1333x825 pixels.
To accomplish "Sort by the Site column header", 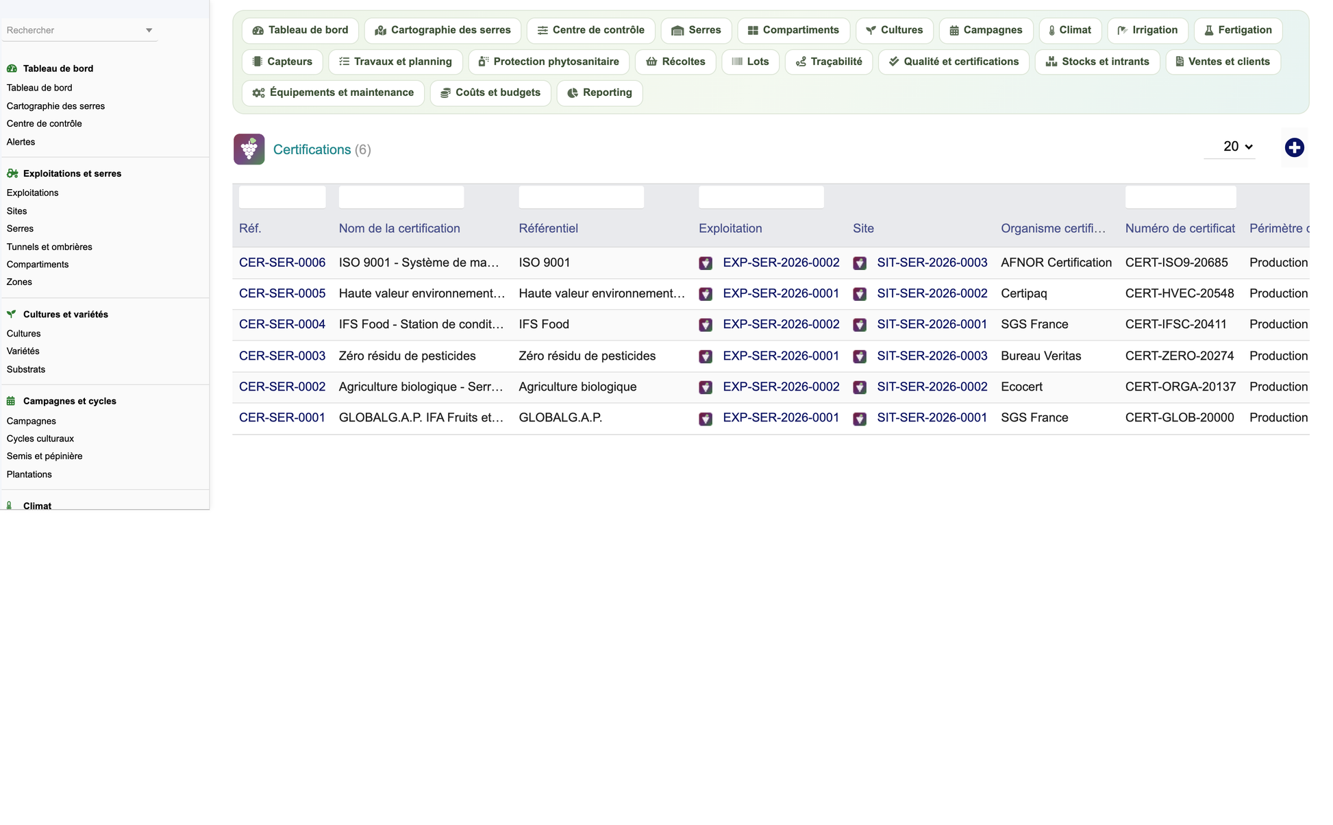I will (863, 228).
